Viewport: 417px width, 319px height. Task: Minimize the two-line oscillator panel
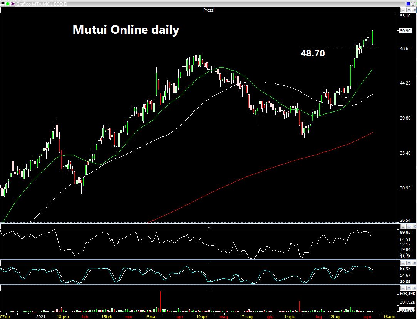tap(404, 263)
